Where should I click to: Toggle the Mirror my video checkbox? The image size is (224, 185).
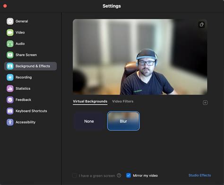point(129,176)
